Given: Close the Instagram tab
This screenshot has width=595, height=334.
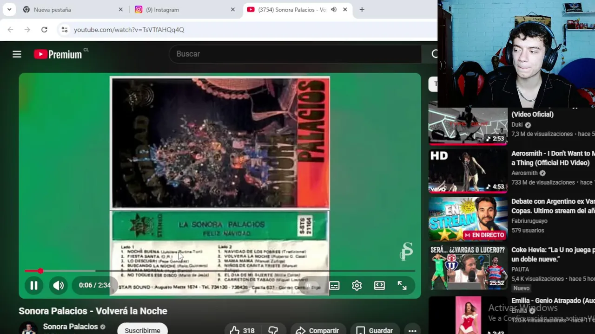Looking at the screenshot, I should point(233,9).
